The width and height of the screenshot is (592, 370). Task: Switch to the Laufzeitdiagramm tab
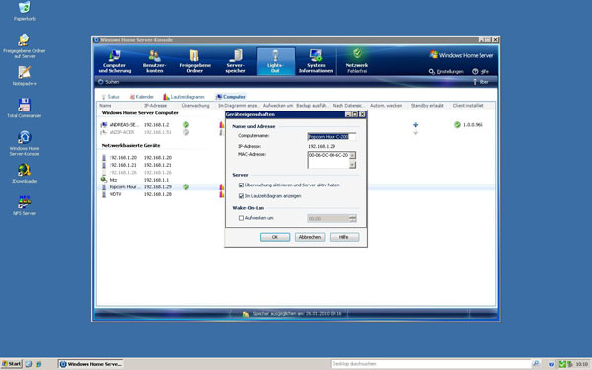coord(184,97)
